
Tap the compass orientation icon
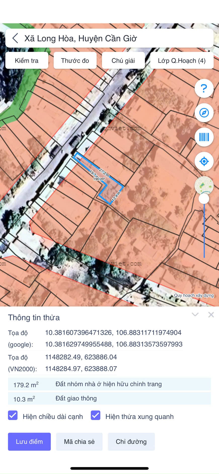204,113
